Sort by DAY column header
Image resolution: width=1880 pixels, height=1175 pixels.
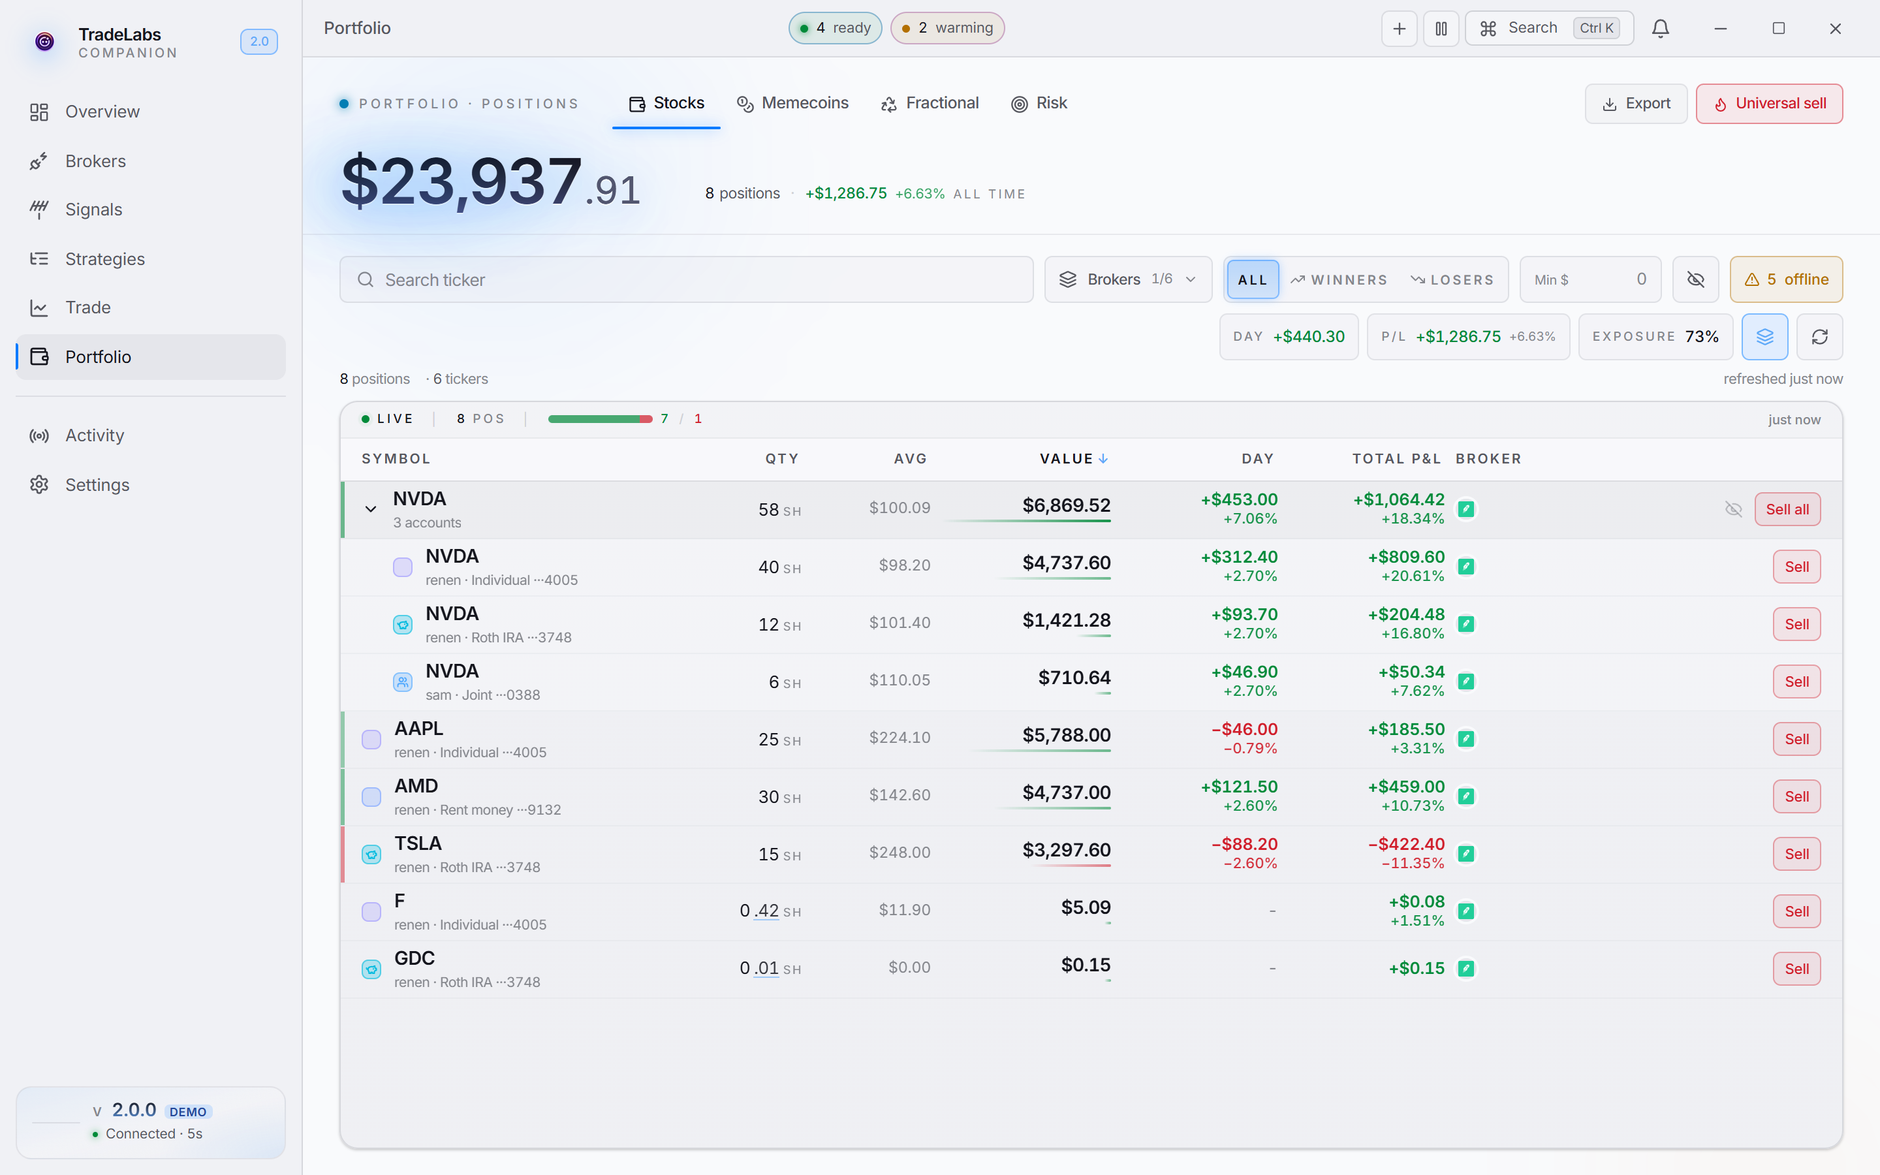pyautogui.click(x=1257, y=460)
